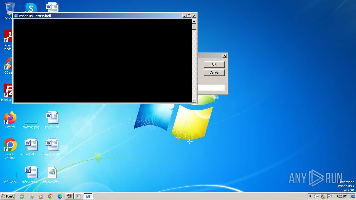Switch to WinRAR in the taskbar
Screen dimensions: 356x200
tap(69, 196)
